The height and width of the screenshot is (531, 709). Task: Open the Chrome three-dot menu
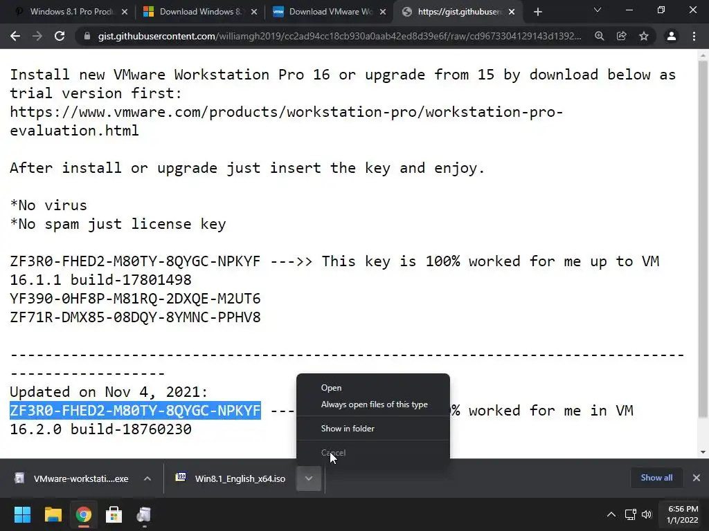click(694, 36)
